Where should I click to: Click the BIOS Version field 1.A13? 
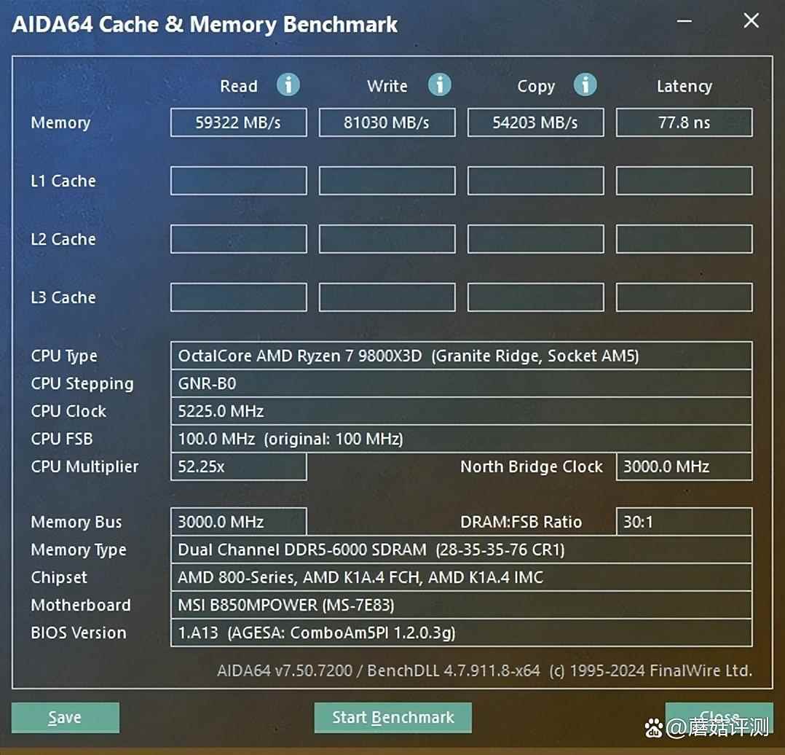pyautogui.click(x=461, y=633)
